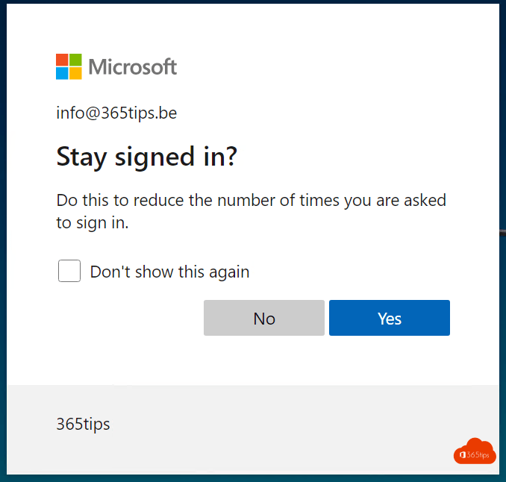Click the orange 365tips cloud logo
506x482 pixels.
[x=474, y=450]
